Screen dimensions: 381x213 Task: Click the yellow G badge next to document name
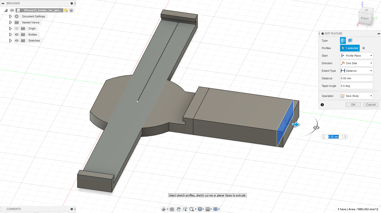(66, 10)
